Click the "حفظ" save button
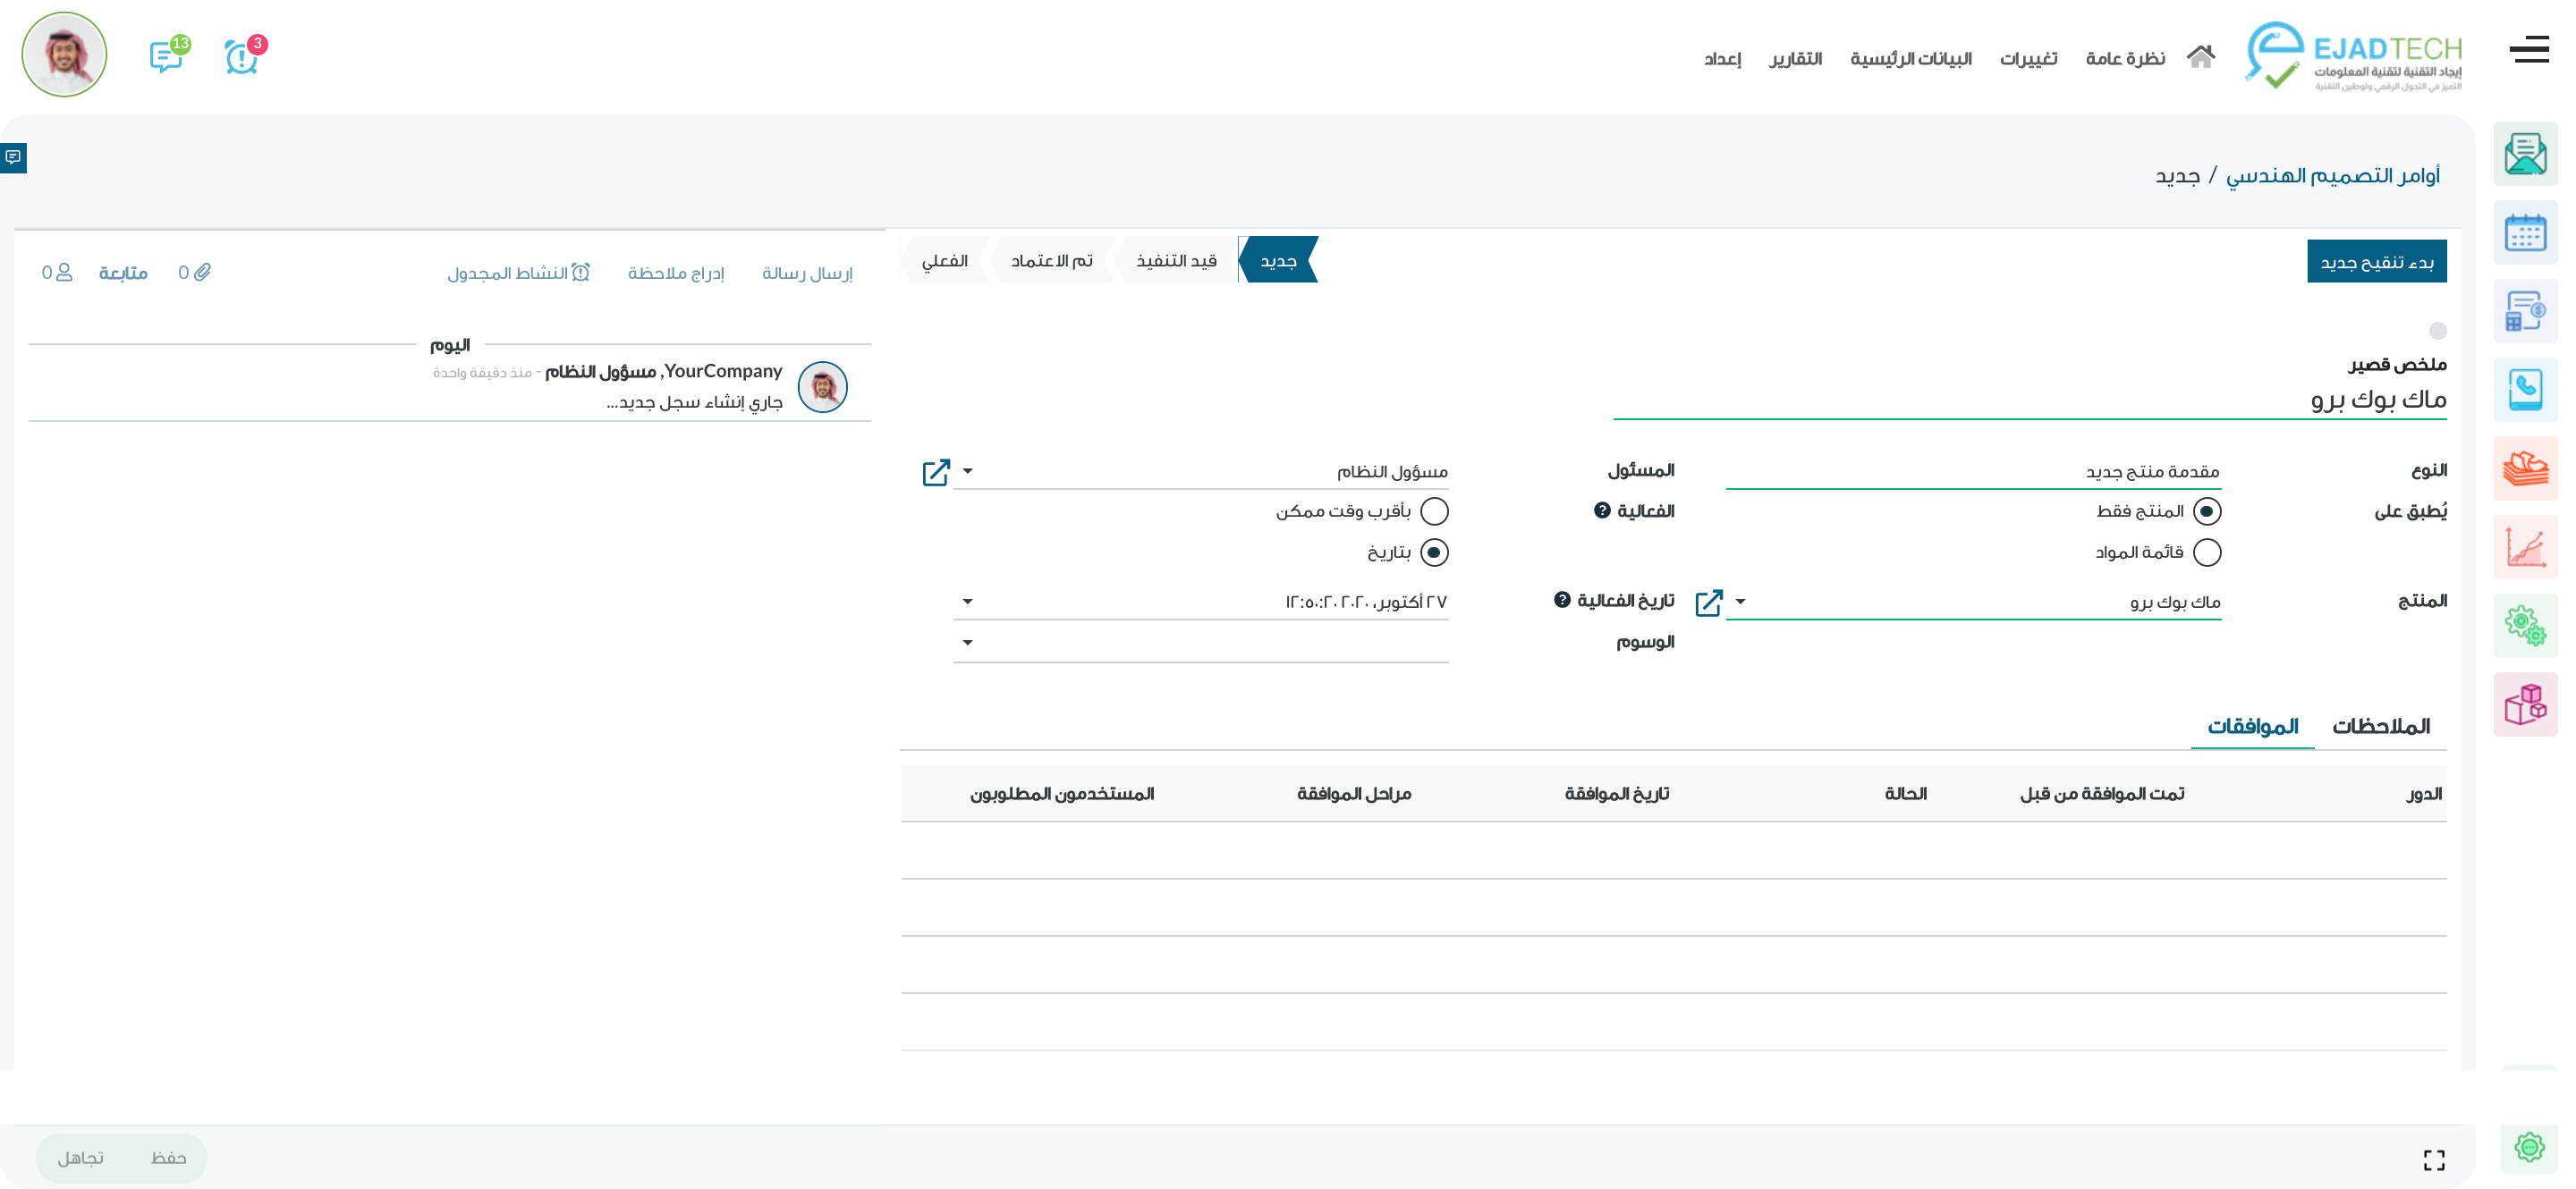The height and width of the screenshot is (1189, 2576). (168, 1158)
